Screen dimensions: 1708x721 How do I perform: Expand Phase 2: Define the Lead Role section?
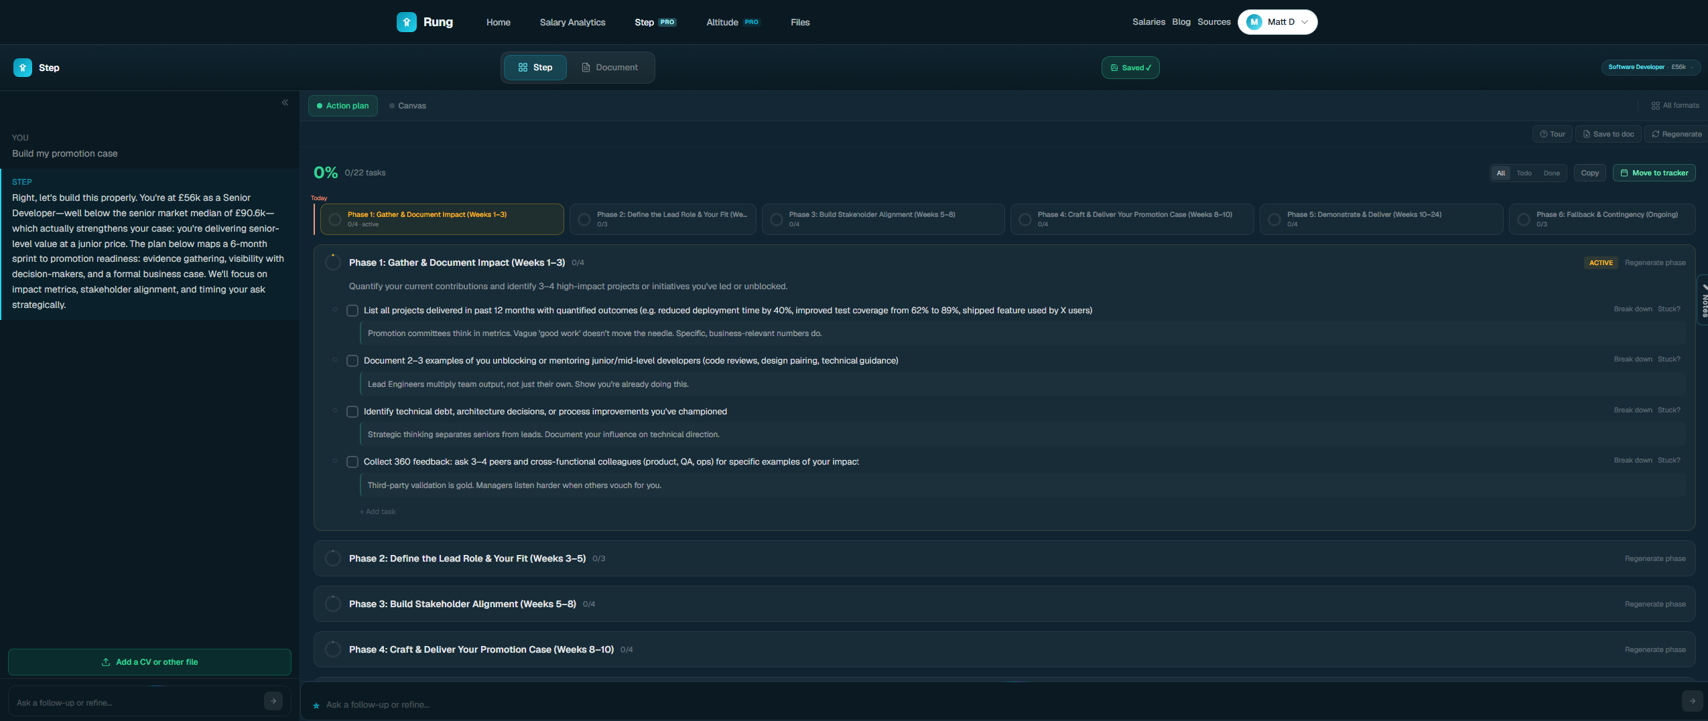tap(1004, 558)
